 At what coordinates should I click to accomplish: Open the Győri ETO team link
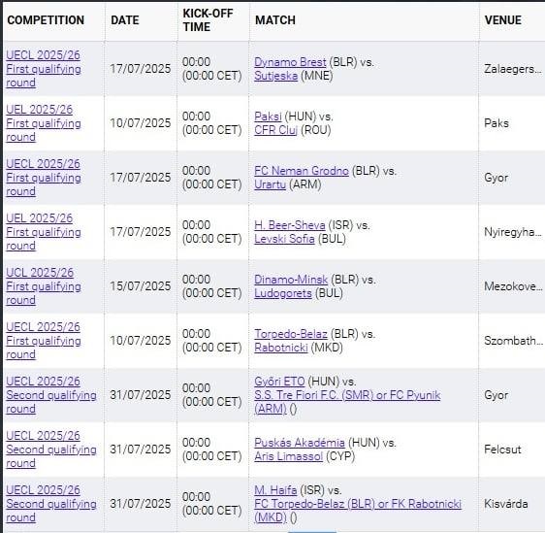[x=279, y=382]
